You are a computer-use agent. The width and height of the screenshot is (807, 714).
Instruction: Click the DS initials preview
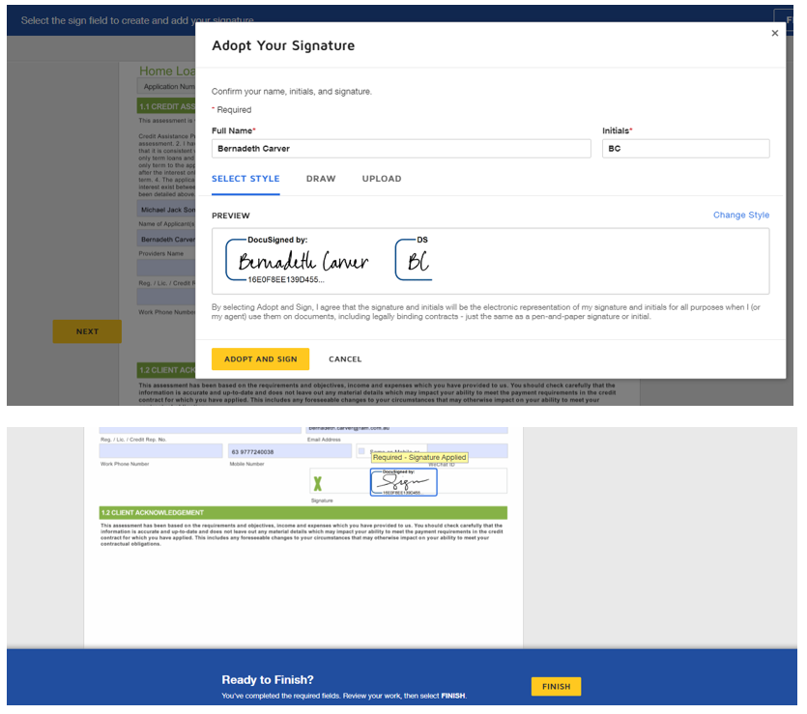point(414,260)
